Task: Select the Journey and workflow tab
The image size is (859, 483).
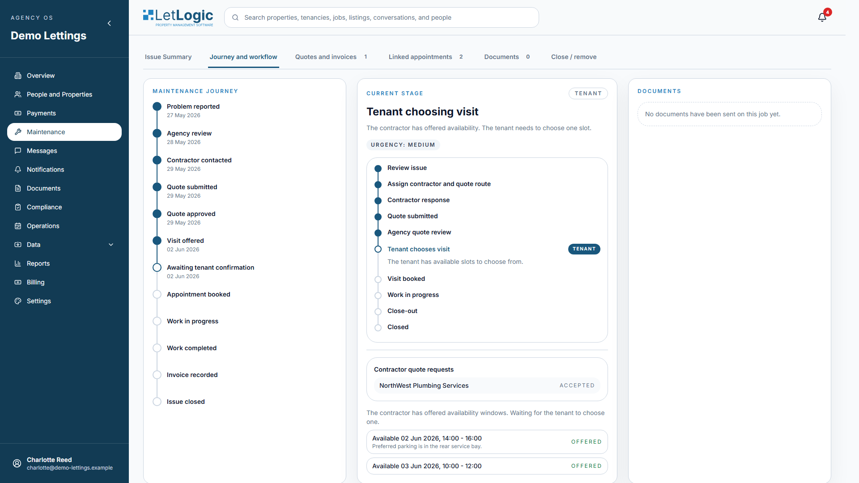Action: pyautogui.click(x=243, y=57)
